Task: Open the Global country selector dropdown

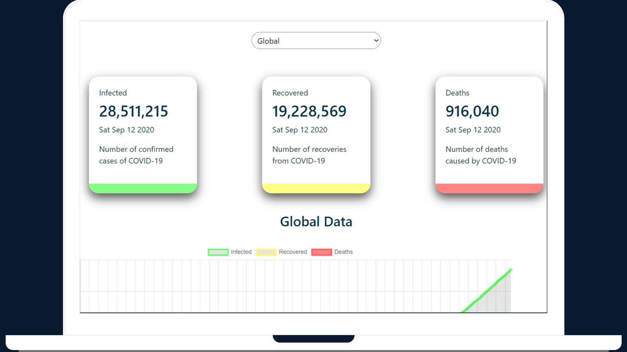Action: click(x=316, y=40)
